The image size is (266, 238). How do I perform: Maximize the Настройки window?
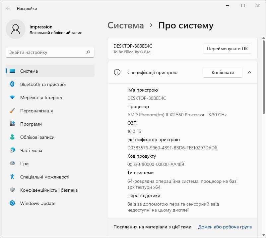click(x=243, y=6)
